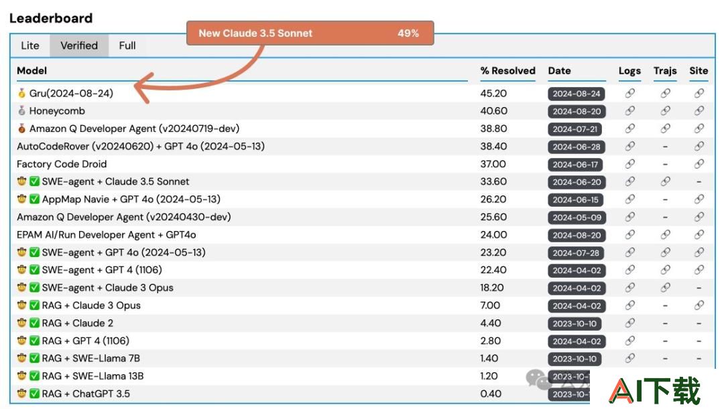Click the 2024-05-09 date badge
Screen dimensions: 724x409
[x=577, y=218]
